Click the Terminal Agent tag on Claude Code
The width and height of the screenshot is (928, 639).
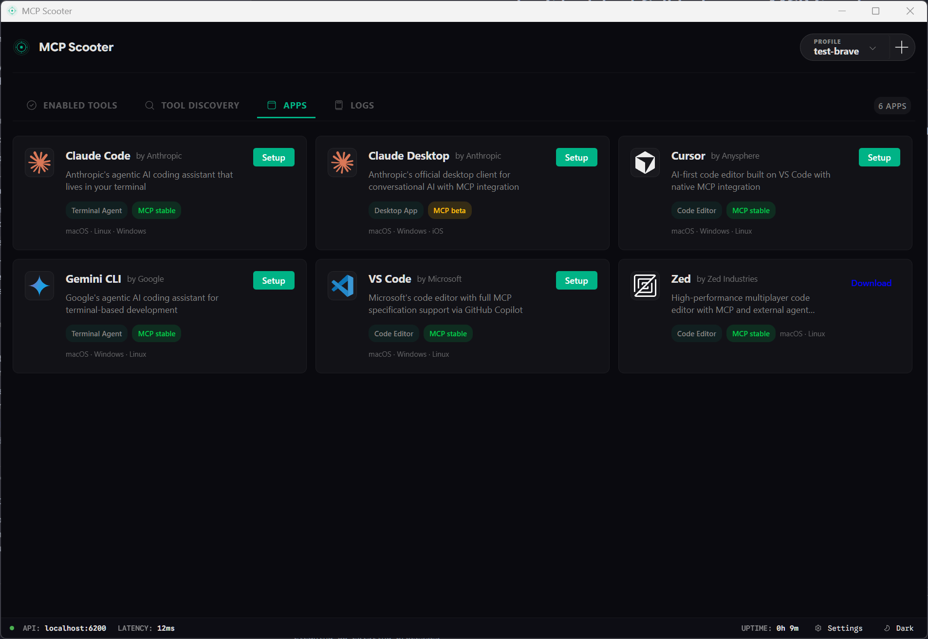[x=96, y=210]
